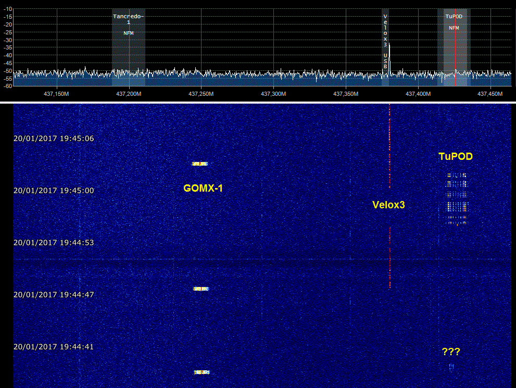Image resolution: width=516 pixels, height=388 pixels.
Task: Click the 437,200M frequency axis label
Action: coord(129,94)
